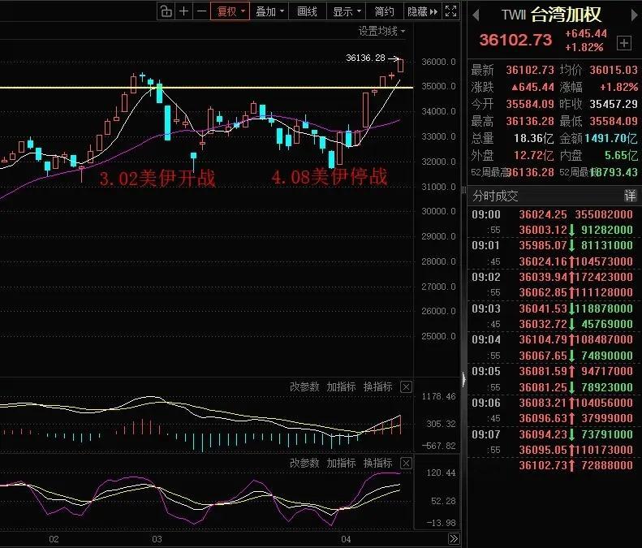Open 详 details of 分时成交
Image resolution: width=642 pixels, height=548 pixels.
point(630,196)
